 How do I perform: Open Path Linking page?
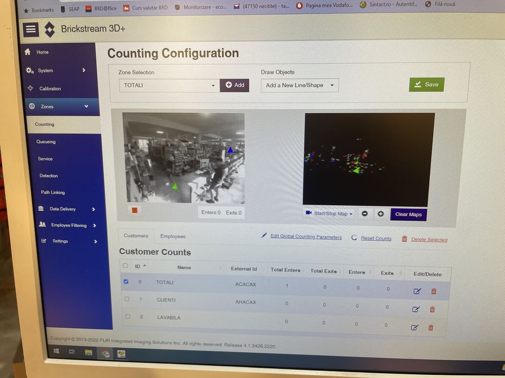[x=53, y=192]
